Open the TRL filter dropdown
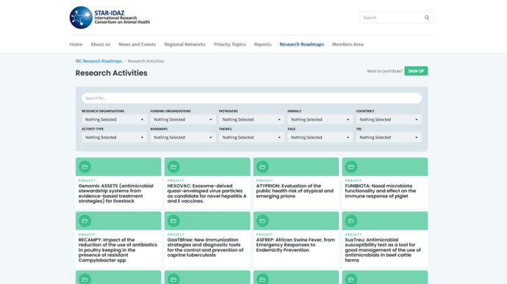507x284 pixels. [x=389, y=137]
